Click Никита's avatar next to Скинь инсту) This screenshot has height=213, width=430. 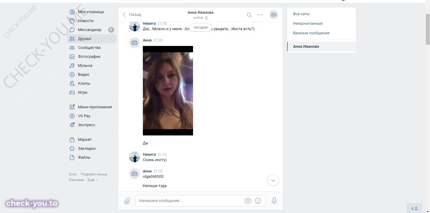(x=134, y=157)
